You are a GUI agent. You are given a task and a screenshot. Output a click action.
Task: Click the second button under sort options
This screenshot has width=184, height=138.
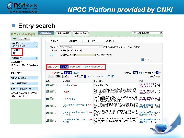point(58,76)
